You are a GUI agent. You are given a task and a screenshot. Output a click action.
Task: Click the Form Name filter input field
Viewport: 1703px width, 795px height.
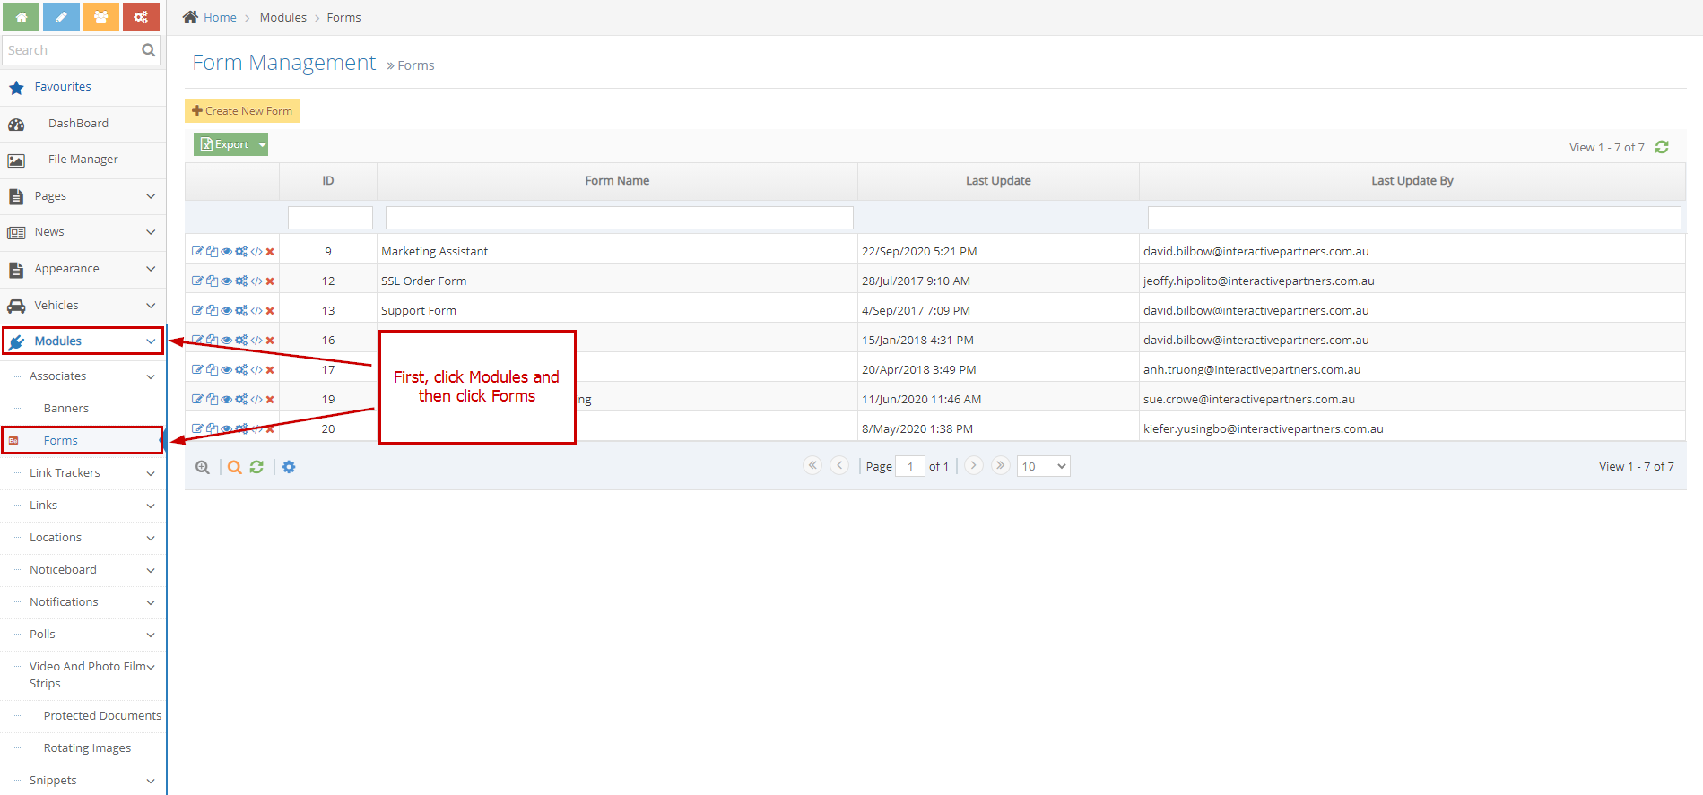tap(619, 218)
